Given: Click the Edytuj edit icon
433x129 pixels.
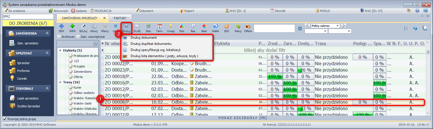Looking at the screenshot, I should point(83,26).
